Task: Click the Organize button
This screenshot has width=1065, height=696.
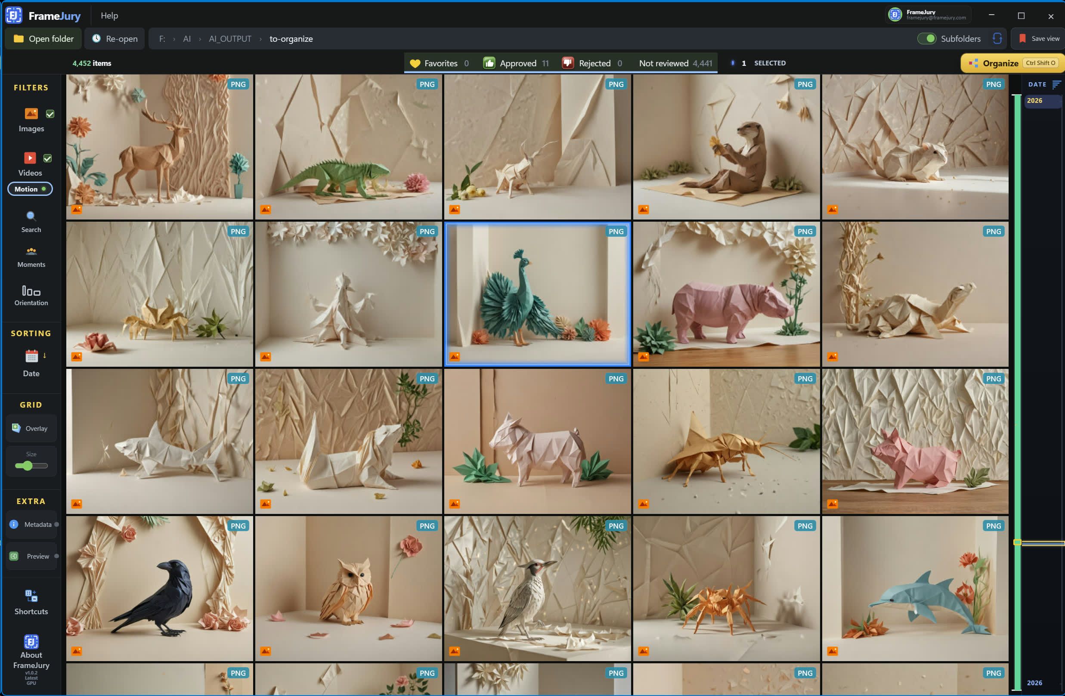Action: (1012, 64)
